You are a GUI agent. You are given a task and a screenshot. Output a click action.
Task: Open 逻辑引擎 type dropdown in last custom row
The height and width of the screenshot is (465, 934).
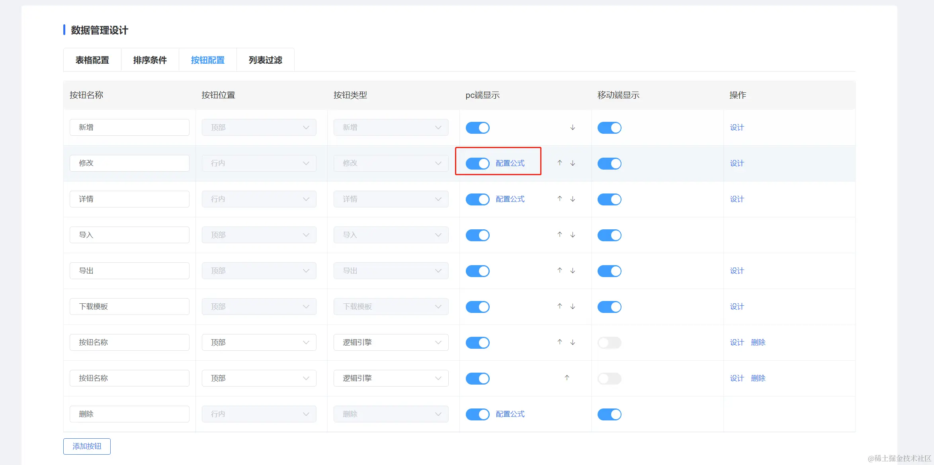click(391, 378)
